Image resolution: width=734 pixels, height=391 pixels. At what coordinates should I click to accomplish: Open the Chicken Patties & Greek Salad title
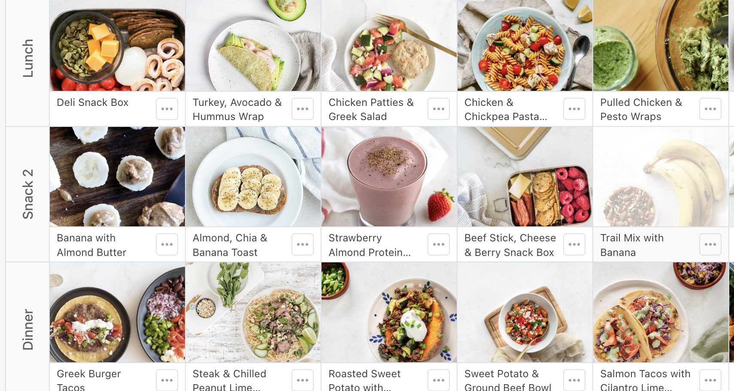click(371, 109)
